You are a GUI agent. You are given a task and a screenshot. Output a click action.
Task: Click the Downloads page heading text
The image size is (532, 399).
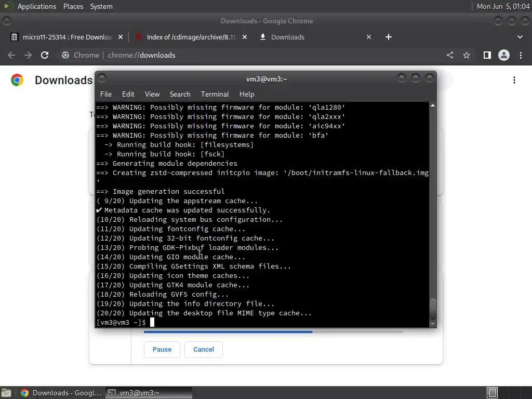pos(64,80)
